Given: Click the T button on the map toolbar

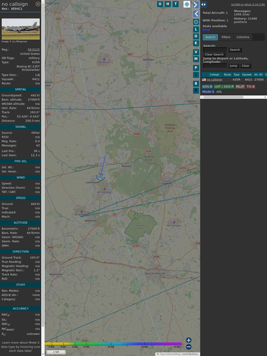Looking at the screenshot, I should (175, 4).
